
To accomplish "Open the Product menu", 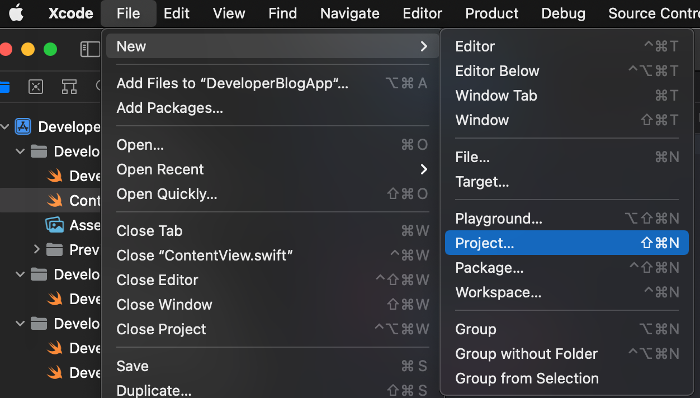I will 492,13.
